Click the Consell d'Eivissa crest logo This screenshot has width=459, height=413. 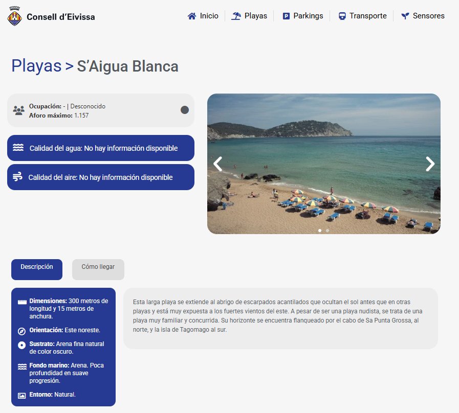[x=14, y=16]
